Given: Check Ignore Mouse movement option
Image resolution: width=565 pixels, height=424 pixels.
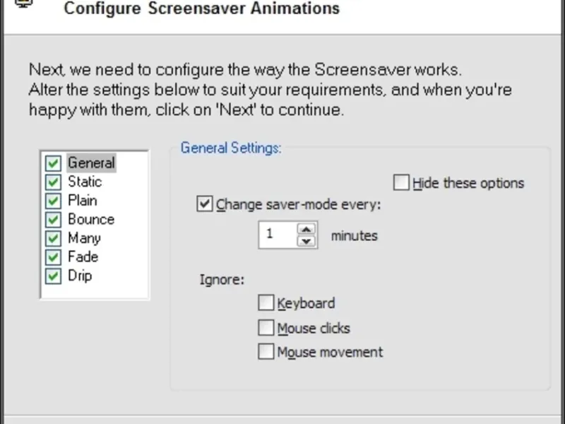Looking at the screenshot, I should click(x=266, y=351).
